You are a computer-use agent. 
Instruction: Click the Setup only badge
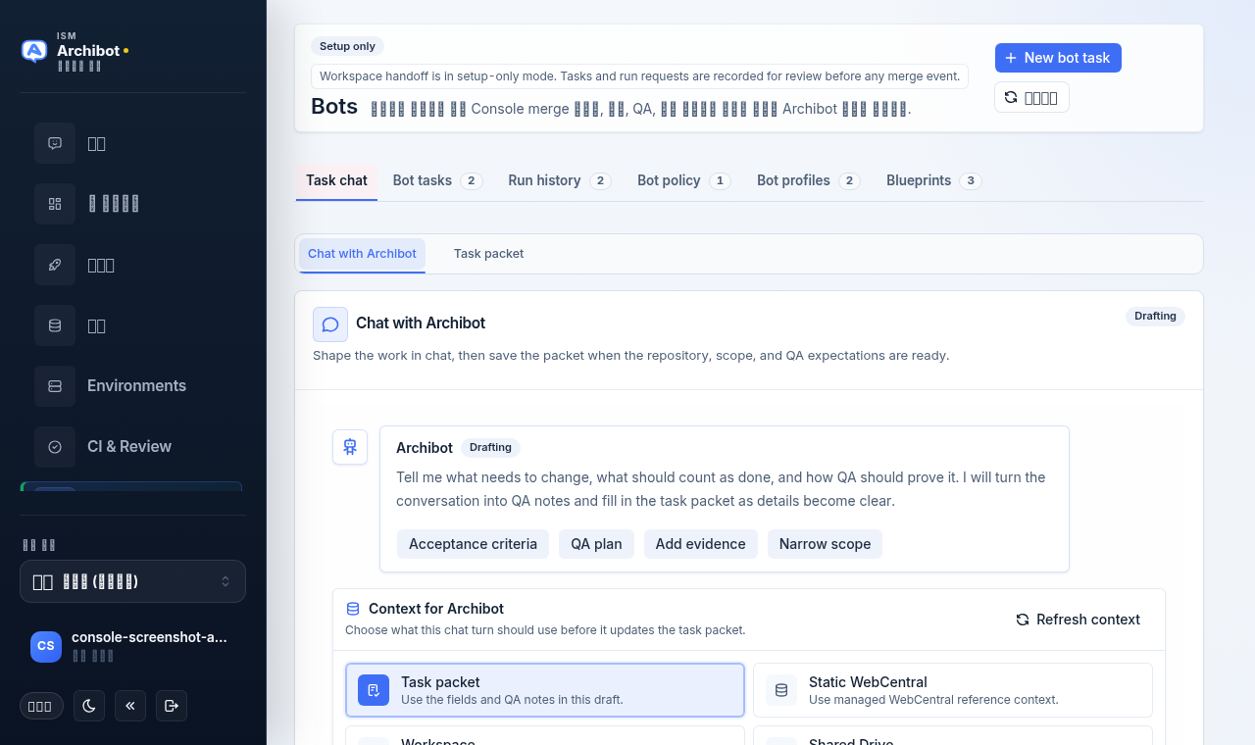(347, 46)
